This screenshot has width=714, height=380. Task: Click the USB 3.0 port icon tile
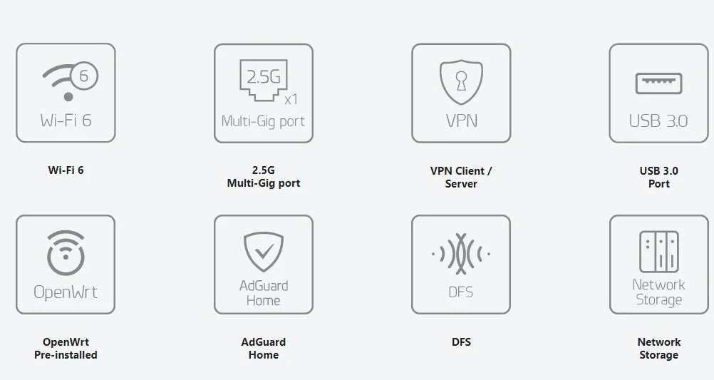click(x=658, y=93)
